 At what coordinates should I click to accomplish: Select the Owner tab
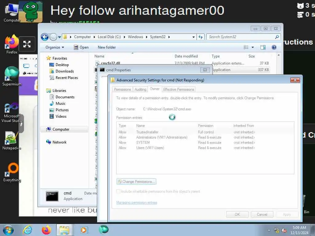pos(155,89)
